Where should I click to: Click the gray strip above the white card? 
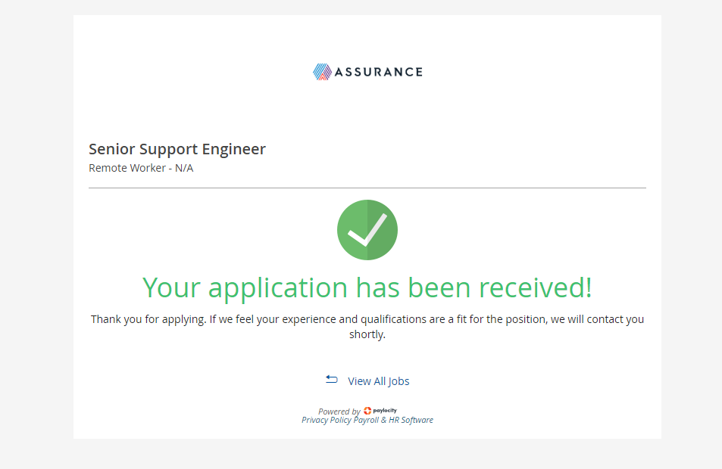(367, 7)
